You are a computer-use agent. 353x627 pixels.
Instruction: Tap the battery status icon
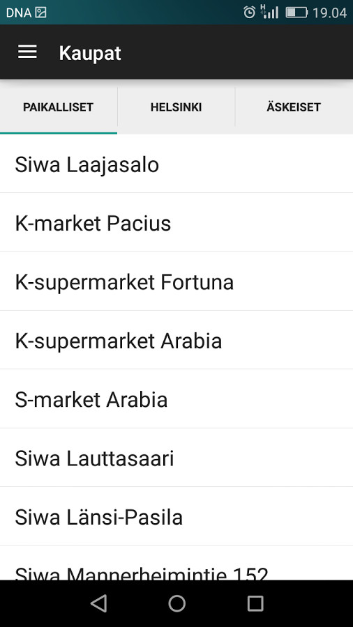point(296,13)
